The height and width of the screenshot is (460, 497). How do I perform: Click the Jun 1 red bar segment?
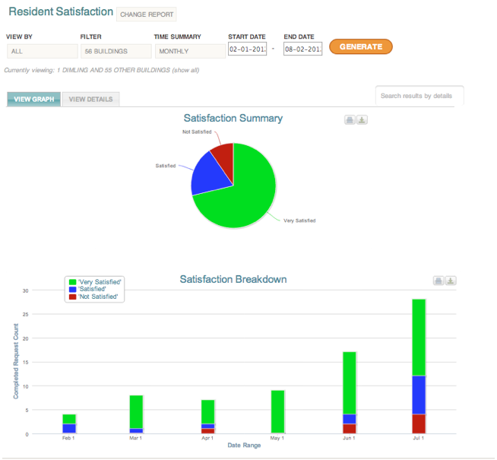coord(350,429)
